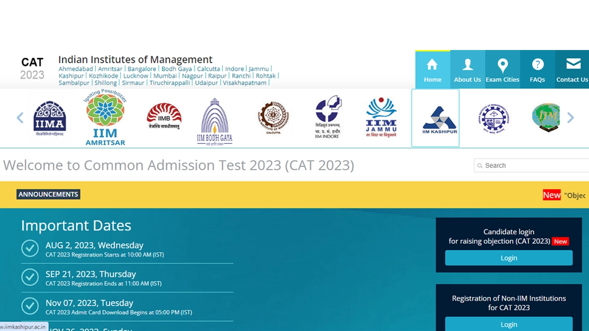Screen dimensions: 589x331
Task: Advance the logo carousel with the right arrow
Action: [570, 118]
